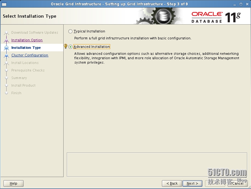Click the Finish step text
Screen dimensions: 251x189
tap(16, 93)
